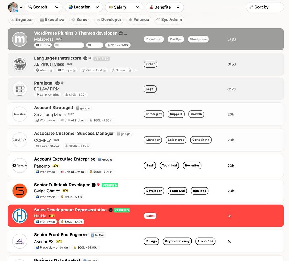Expand the profile menu chevron
Image resolution: width=289 pixels, height=261 pixels.
(21, 7)
